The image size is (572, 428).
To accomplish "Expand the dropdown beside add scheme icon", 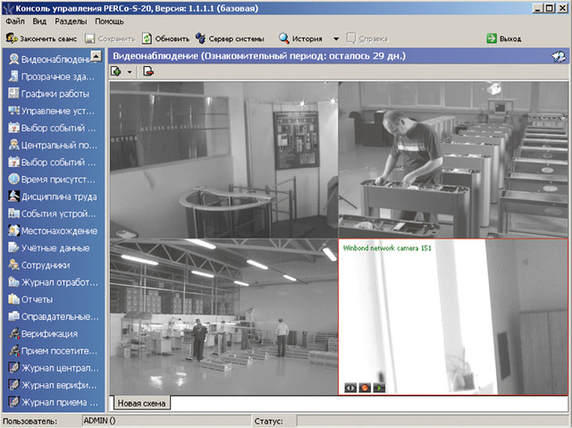I will pos(130,71).
